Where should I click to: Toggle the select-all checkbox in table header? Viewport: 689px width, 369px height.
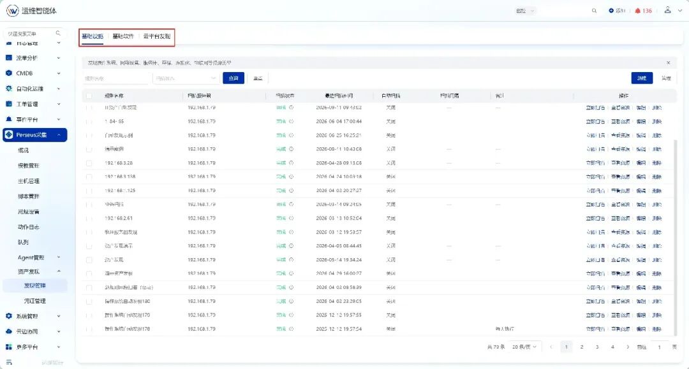(x=89, y=96)
